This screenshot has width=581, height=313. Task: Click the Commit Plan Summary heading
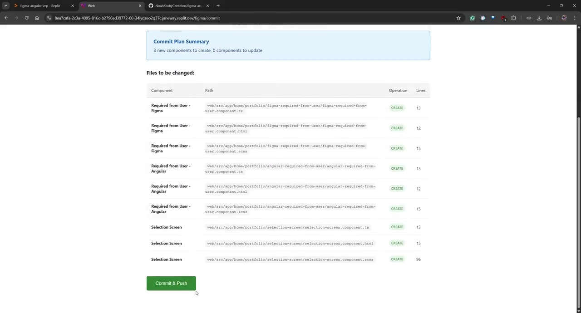pyautogui.click(x=181, y=41)
